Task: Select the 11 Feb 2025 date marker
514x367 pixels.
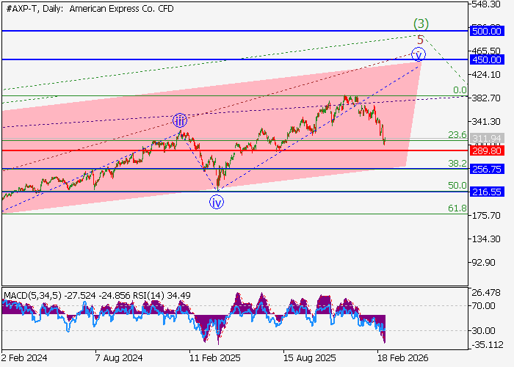Action: tap(214, 360)
